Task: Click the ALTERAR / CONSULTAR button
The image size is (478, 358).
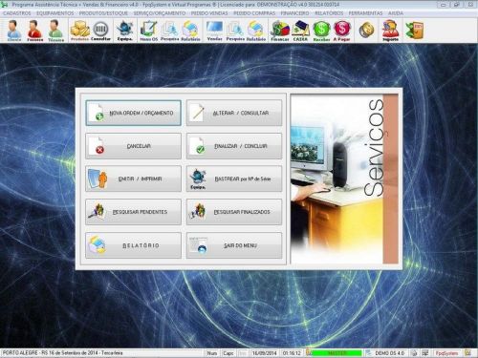Action: 234,113
